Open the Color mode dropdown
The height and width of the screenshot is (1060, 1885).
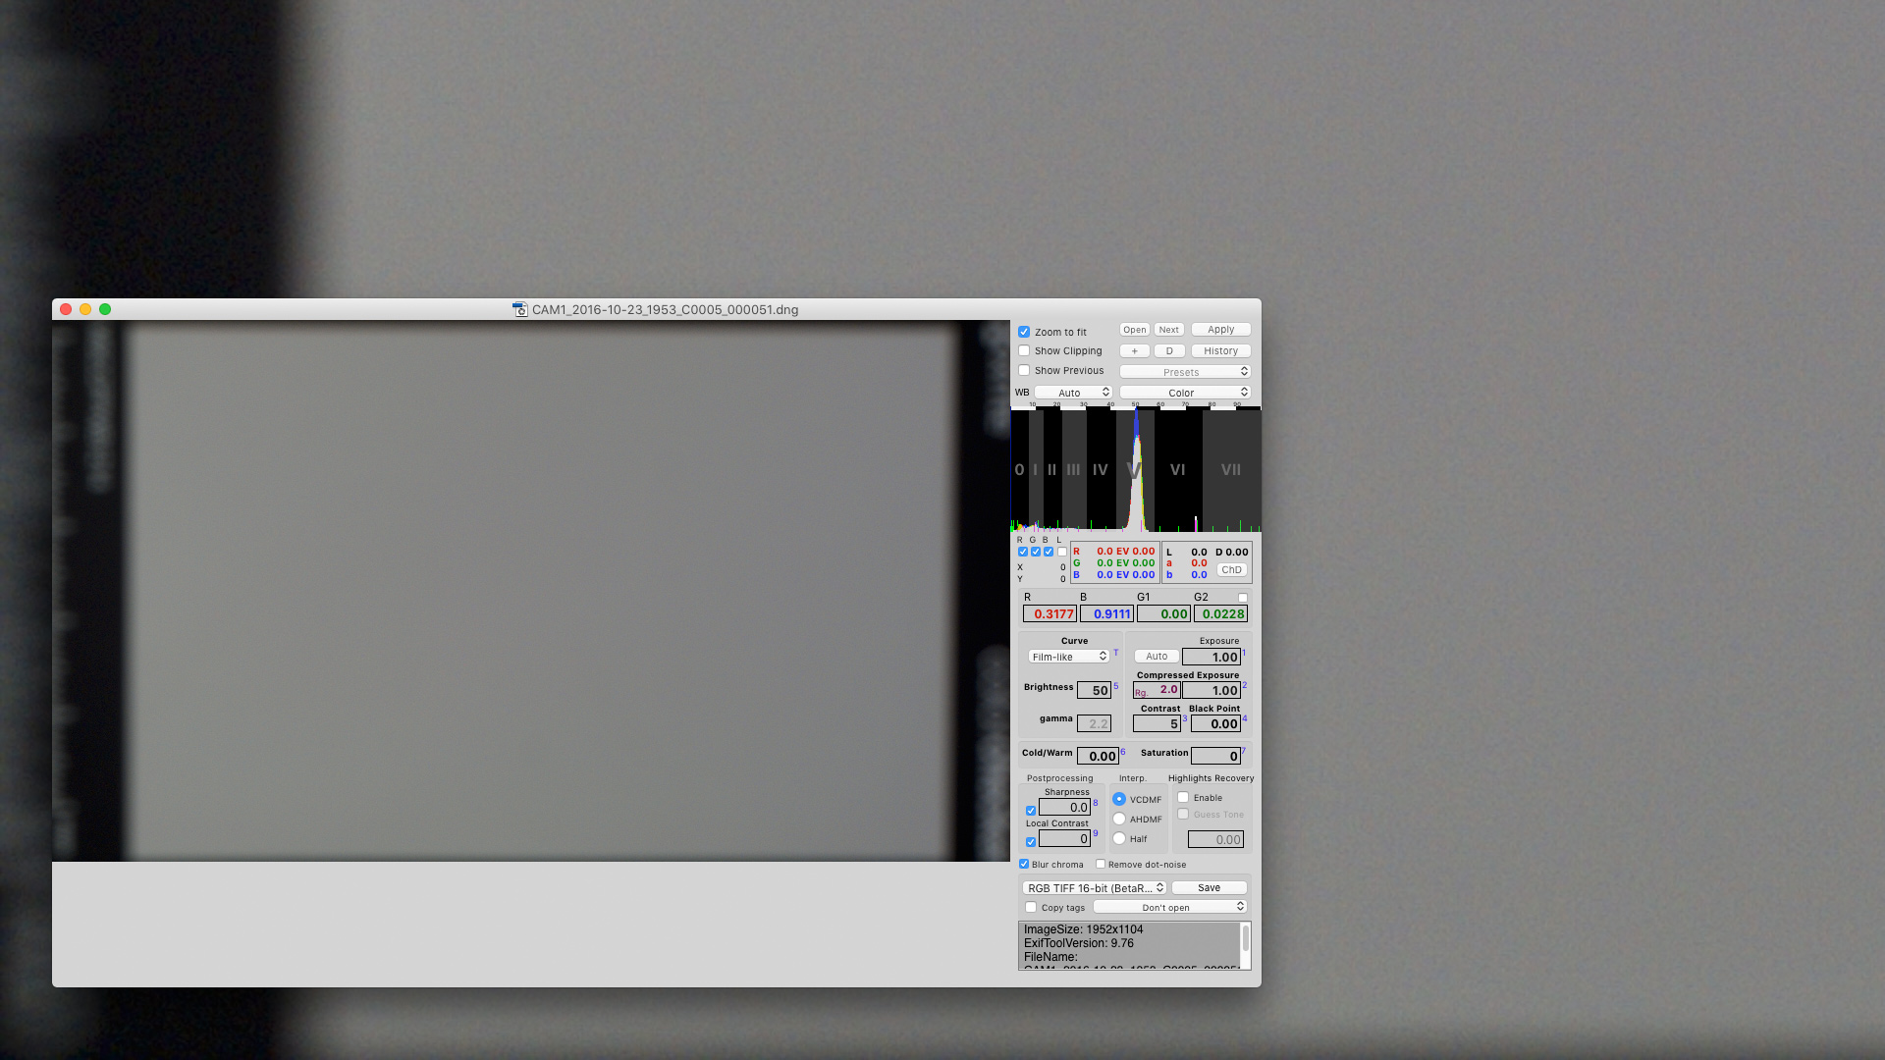1185,393
